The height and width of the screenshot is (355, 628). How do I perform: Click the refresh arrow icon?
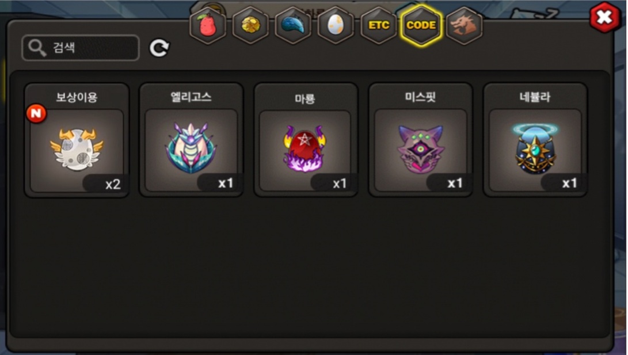[x=159, y=48]
